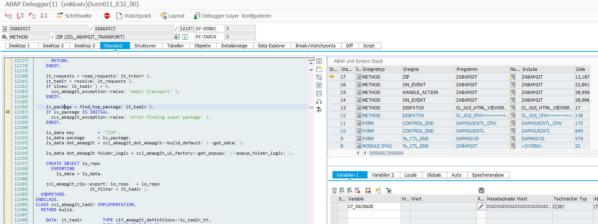The height and width of the screenshot is (224, 598).
Task: Open the Detailanzeige tab
Action: tap(234, 46)
